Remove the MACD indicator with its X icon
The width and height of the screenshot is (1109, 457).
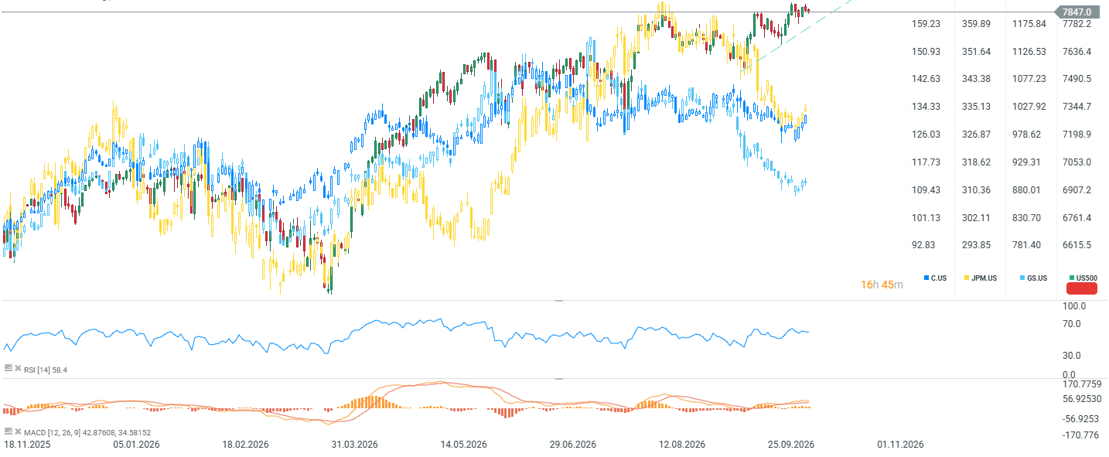click(18, 431)
